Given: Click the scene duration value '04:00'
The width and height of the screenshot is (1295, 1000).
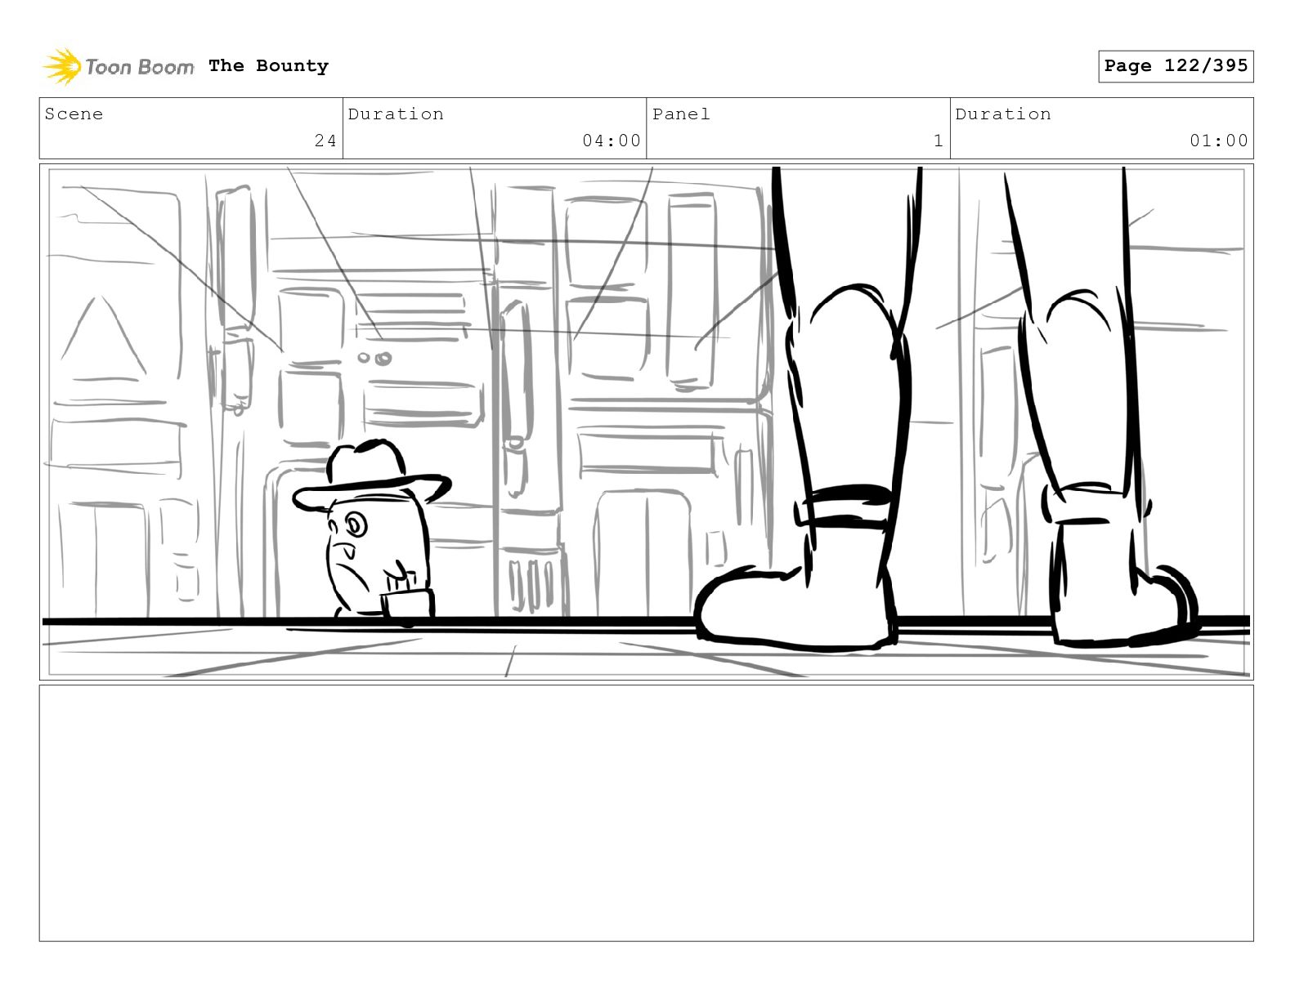Looking at the screenshot, I should click(612, 141).
